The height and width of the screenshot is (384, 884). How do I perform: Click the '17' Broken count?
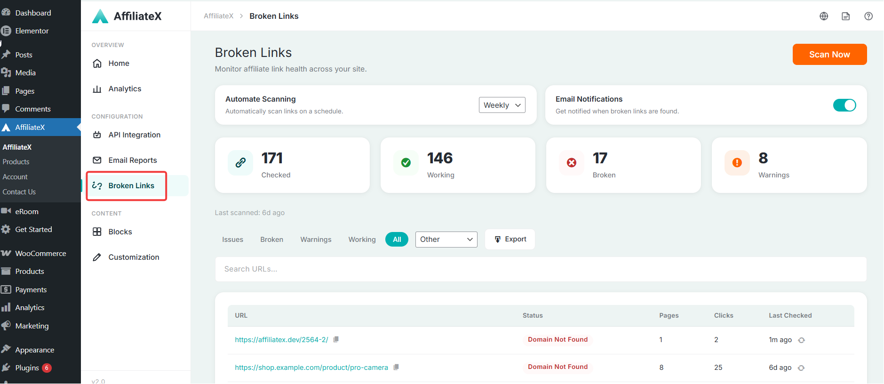[600, 158]
